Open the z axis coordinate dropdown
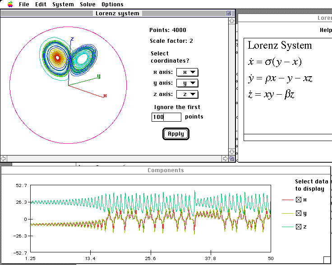The image size is (332, 265). 187,94
